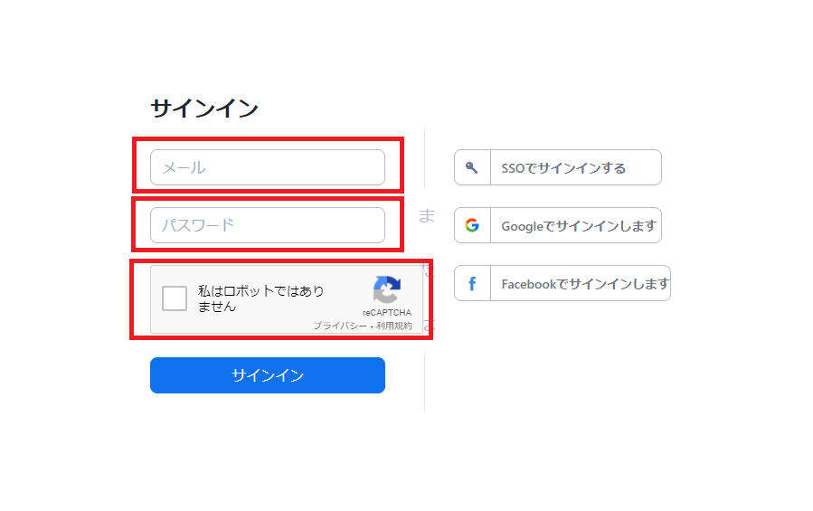Screen dimensions: 813x511
Task: Click the メール placeholder text
Action: [x=184, y=167]
